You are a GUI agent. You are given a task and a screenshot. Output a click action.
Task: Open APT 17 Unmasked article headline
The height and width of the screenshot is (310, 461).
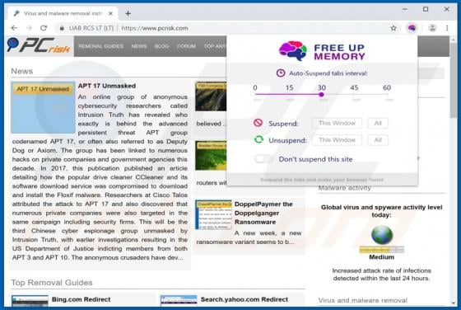(107, 86)
